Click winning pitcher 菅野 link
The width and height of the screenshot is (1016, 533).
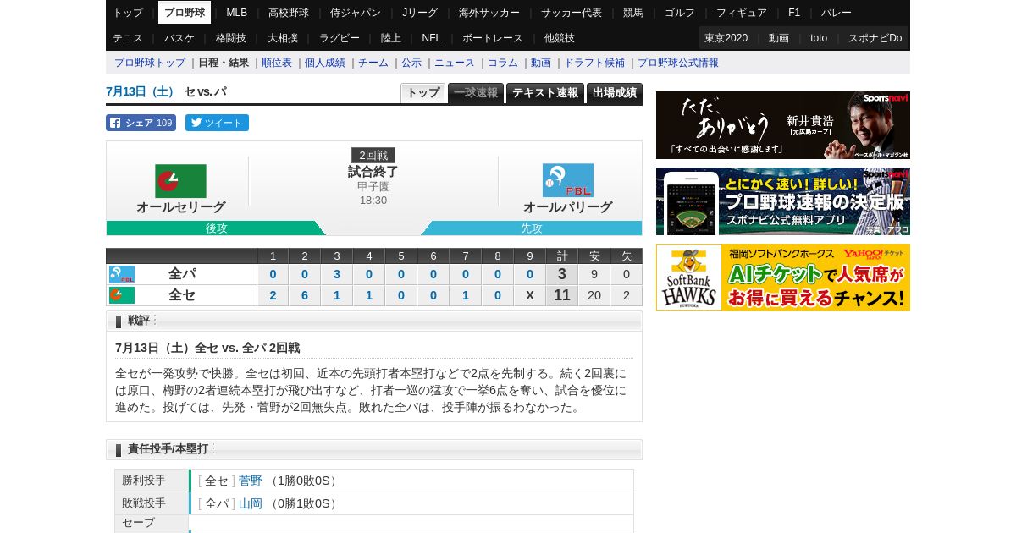[251, 481]
